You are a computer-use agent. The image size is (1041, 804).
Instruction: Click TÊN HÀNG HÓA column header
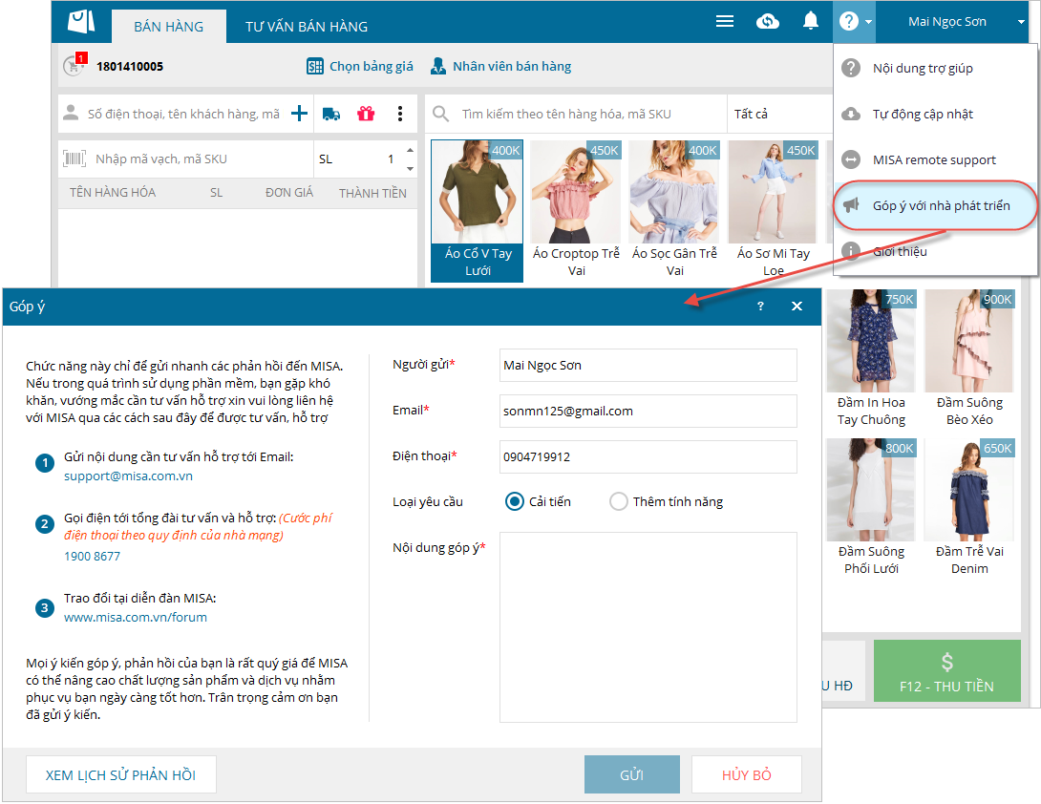(113, 193)
